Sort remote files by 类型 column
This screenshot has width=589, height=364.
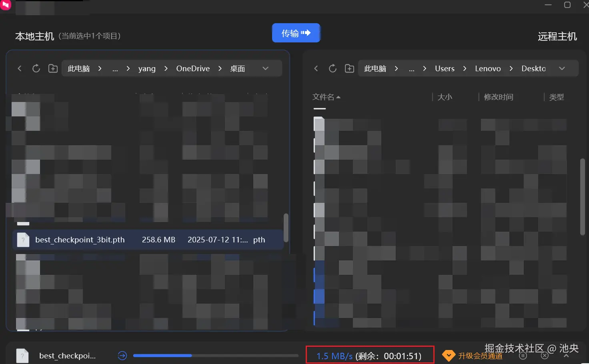556,97
